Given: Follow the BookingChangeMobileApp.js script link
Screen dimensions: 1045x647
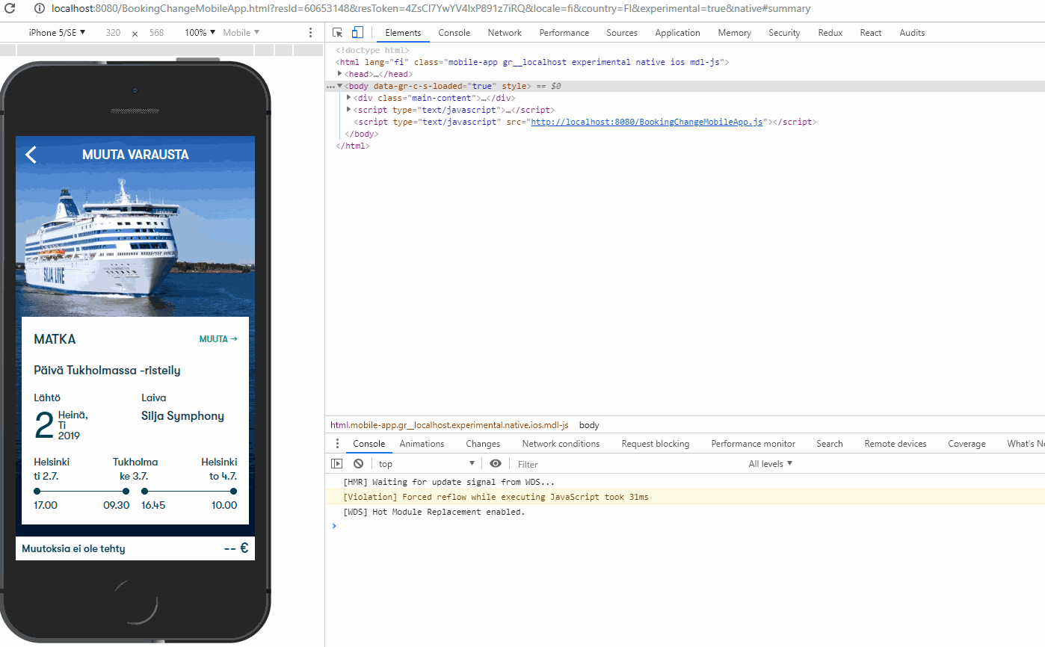Looking at the screenshot, I should pos(647,122).
